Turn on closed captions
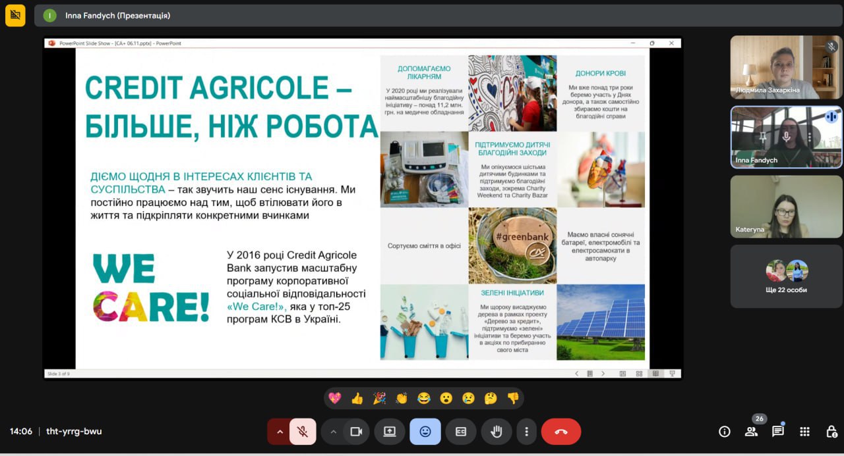844x456 pixels. [461, 432]
